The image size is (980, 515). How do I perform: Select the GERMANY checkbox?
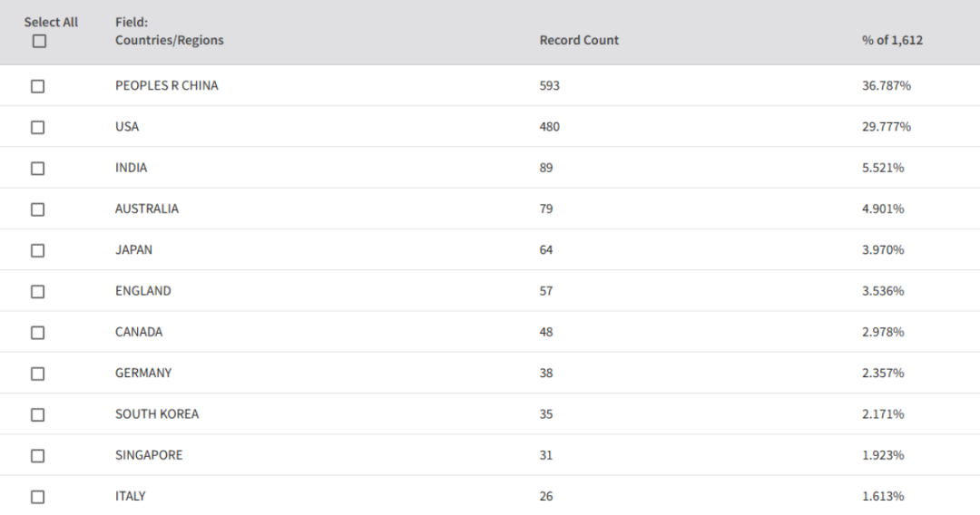[x=37, y=374]
